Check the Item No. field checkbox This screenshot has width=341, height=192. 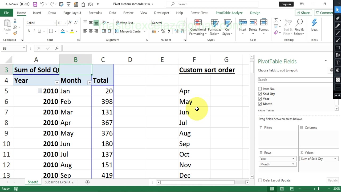(260, 89)
